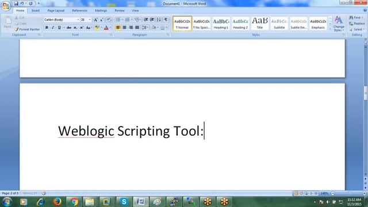Click the proofing errors status icon
Viewport: 368px width, 207px height.
tap(44, 193)
